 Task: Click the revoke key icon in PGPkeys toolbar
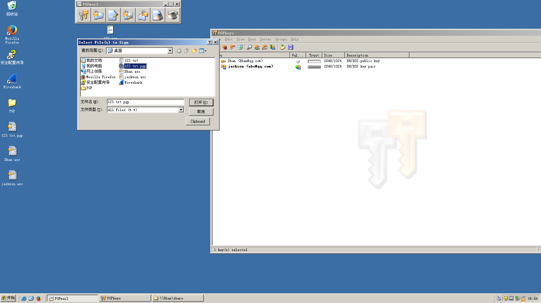225,47
